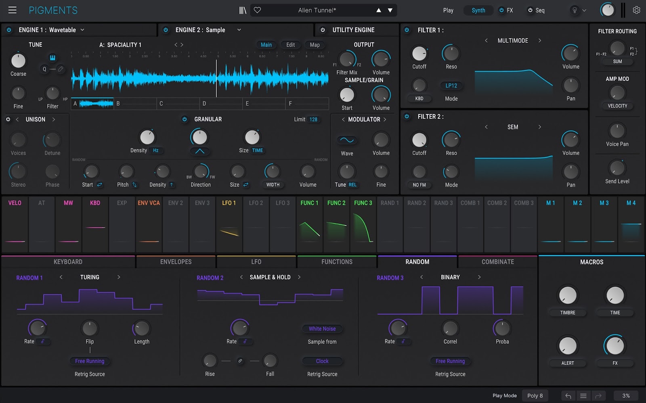Toggle the FX section power button
The image size is (646, 403).
pyautogui.click(x=501, y=10)
